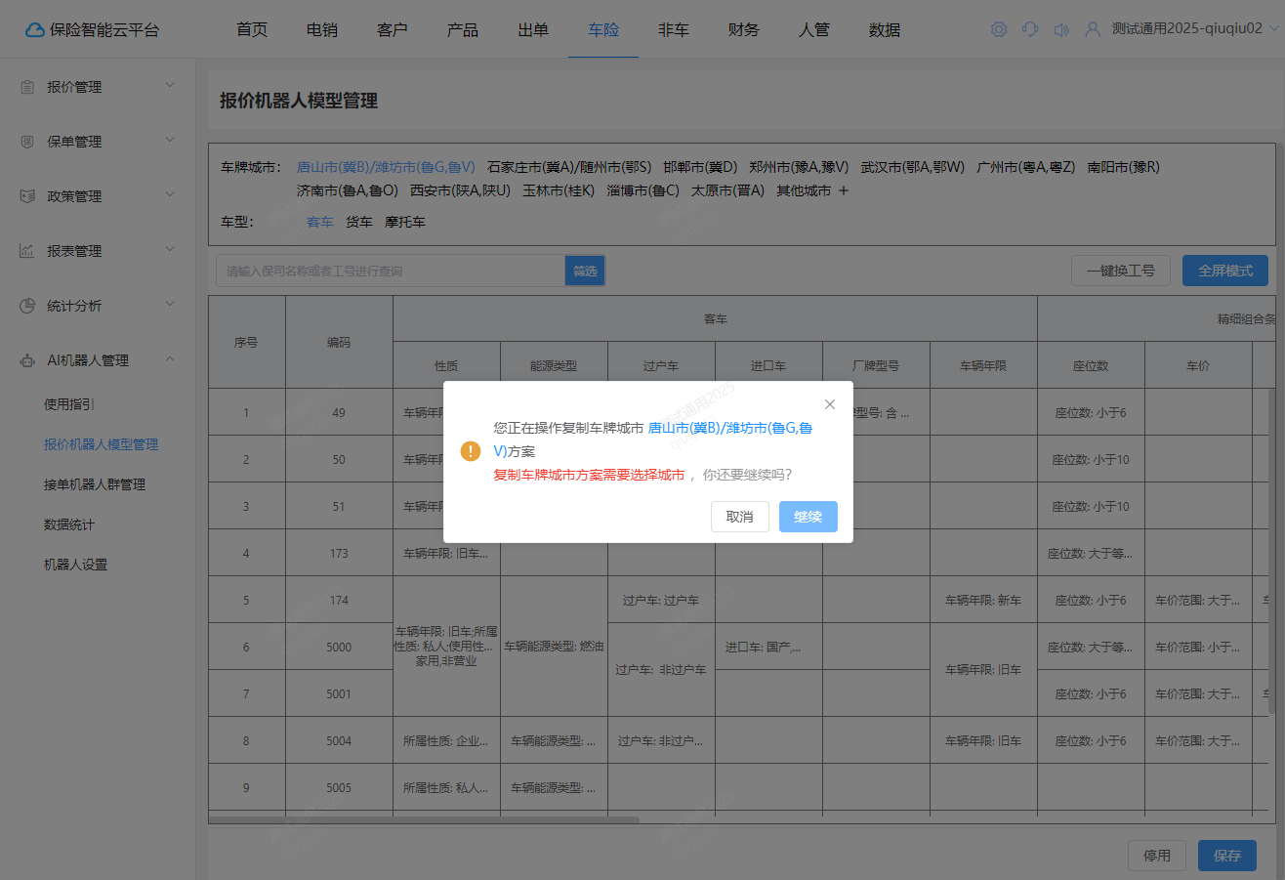
Task: Click the 报表管理 chart icon
Action: 27,251
